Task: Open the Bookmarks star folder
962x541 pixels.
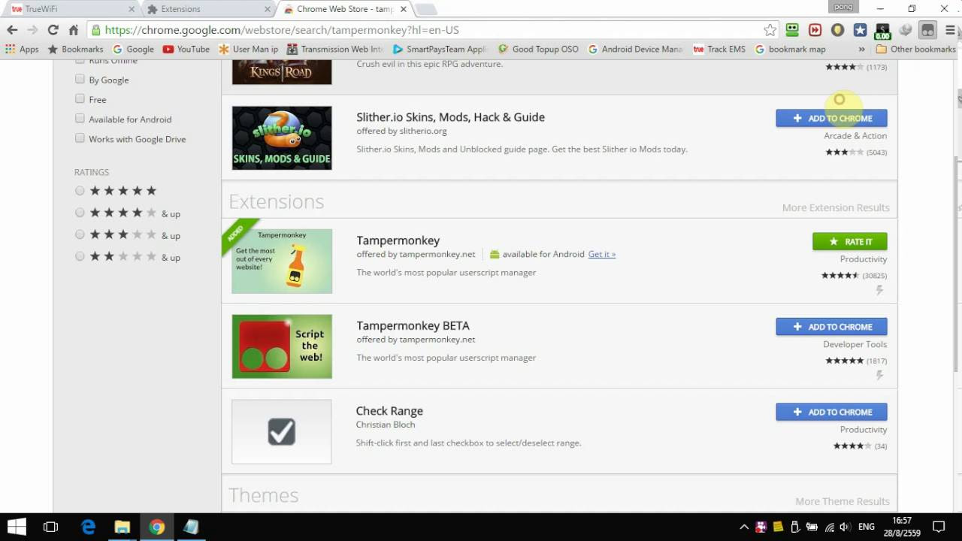Action: click(75, 49)
